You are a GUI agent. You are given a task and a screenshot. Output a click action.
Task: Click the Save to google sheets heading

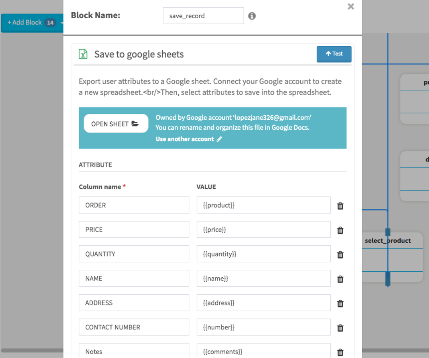tap(139, 54)
